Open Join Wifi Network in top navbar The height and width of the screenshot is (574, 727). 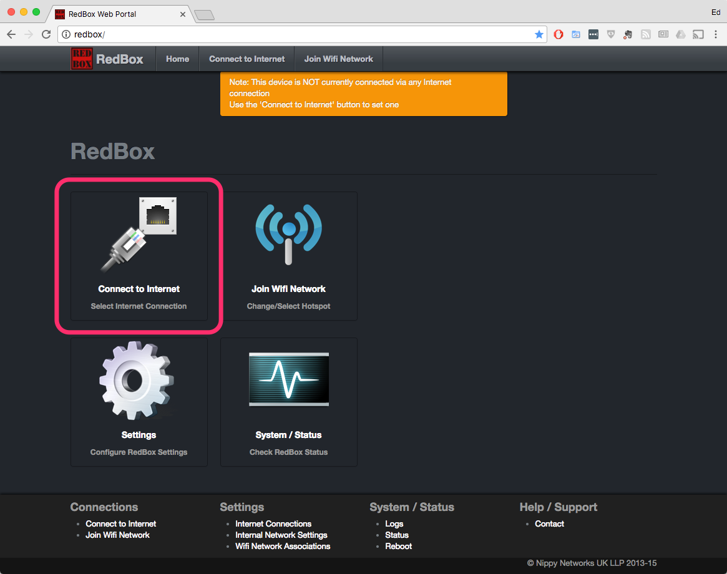click(338, 59)
